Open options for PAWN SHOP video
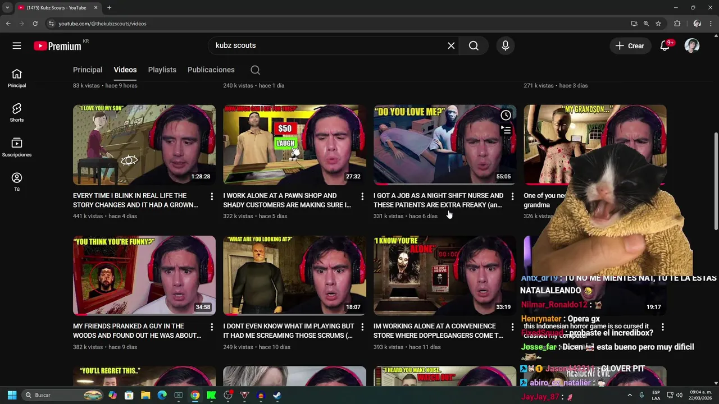Screen dimensions: 719x404 (362, 196)
